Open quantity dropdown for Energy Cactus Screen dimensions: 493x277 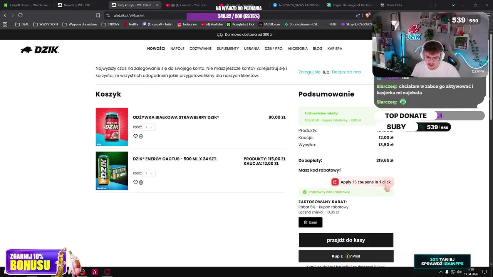point(149,173)
